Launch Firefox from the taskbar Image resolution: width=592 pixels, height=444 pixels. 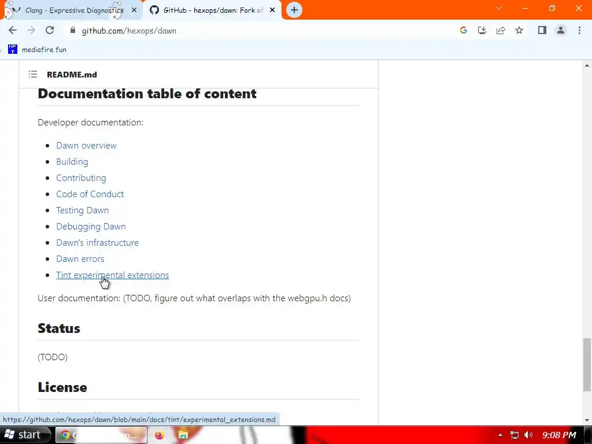click(x=160, y=435)
